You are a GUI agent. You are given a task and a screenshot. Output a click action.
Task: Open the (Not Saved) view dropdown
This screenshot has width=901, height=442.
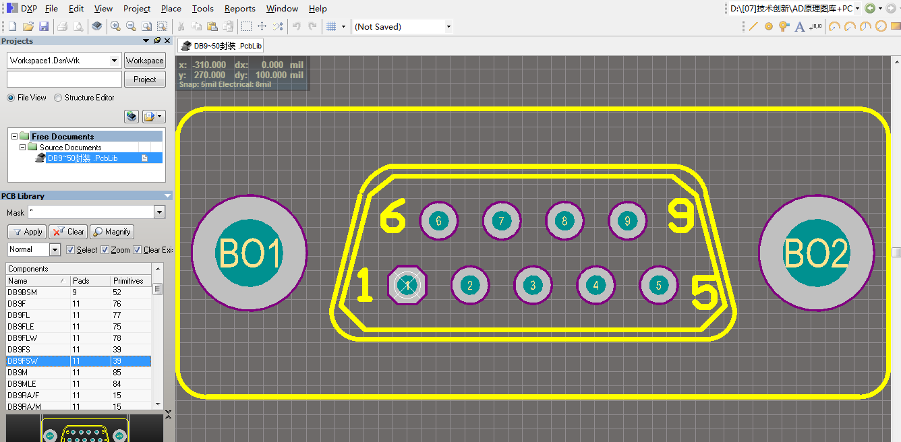tap(448, 26)
